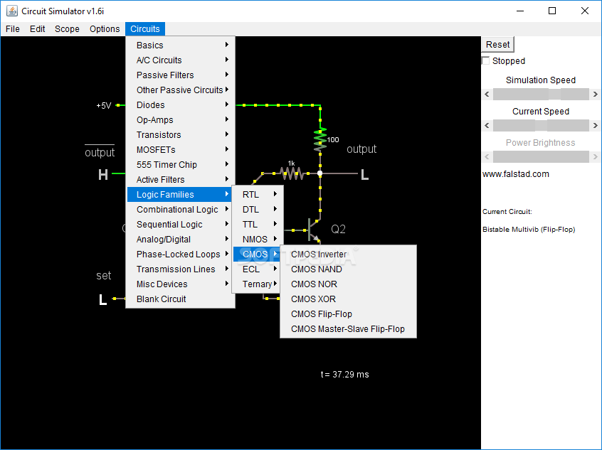Load the CMOS Inverter circuit
Viewport: 602px width, 450px height.
348,255
